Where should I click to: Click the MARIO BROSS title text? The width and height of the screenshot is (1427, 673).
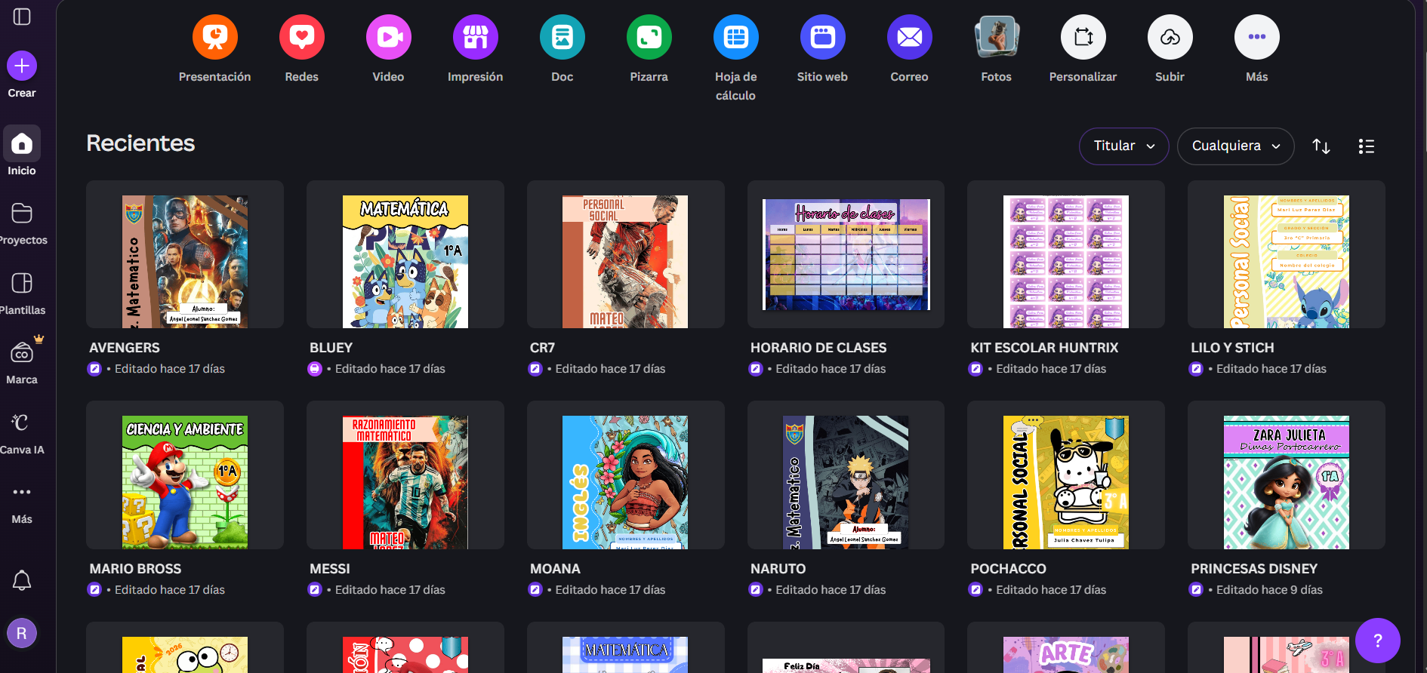click(x=135, y=569)
